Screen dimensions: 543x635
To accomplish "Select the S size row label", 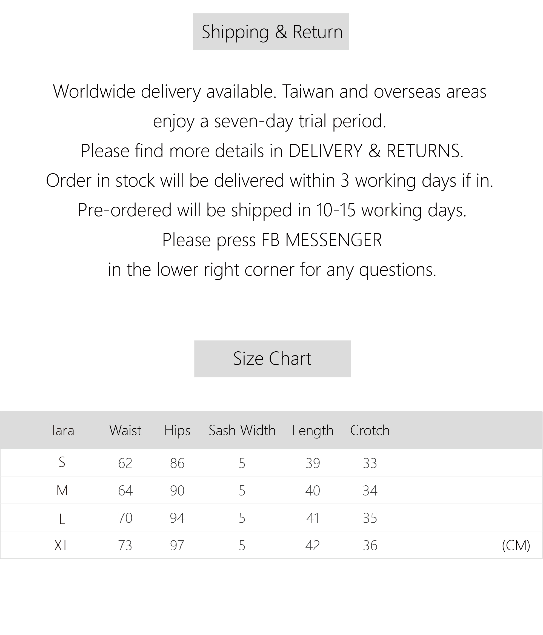I will [62, 462].
